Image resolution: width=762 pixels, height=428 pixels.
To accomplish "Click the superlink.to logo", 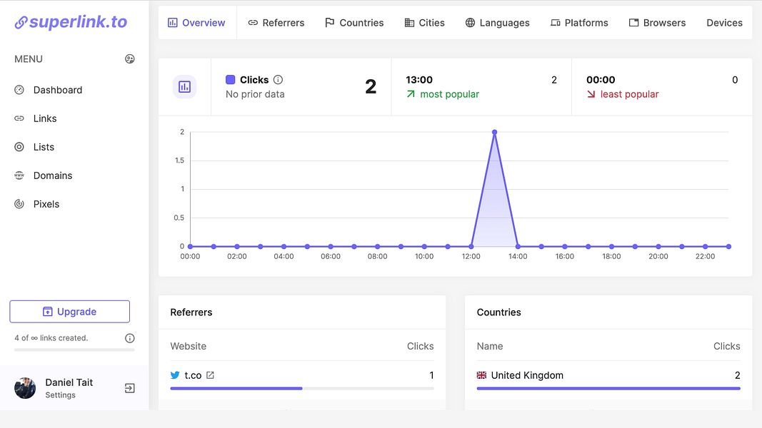I will pos(71,22).
